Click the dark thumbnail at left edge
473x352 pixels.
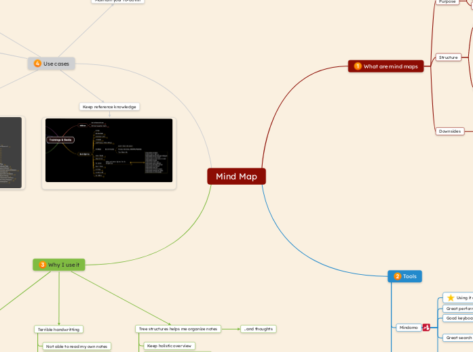coord(10,152)
